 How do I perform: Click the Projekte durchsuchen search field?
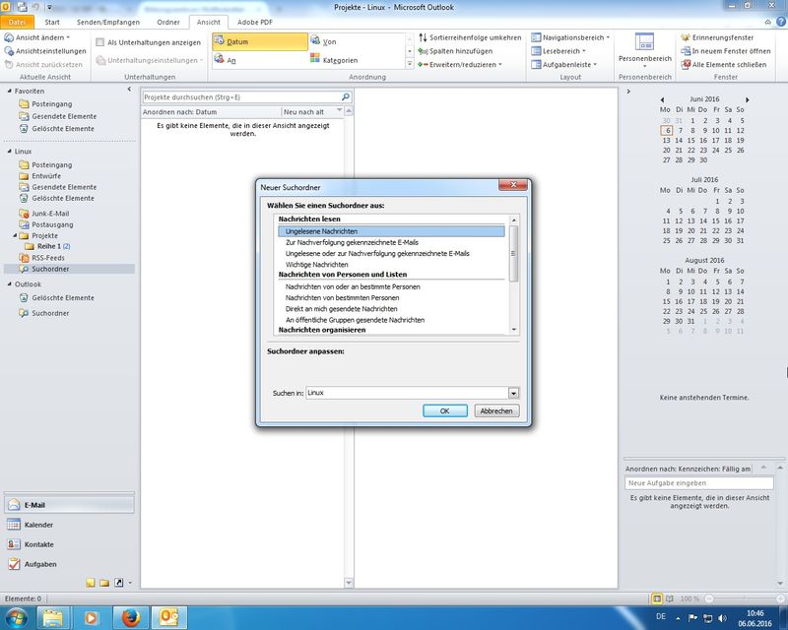pyautogui.click(x=241, y=97)
